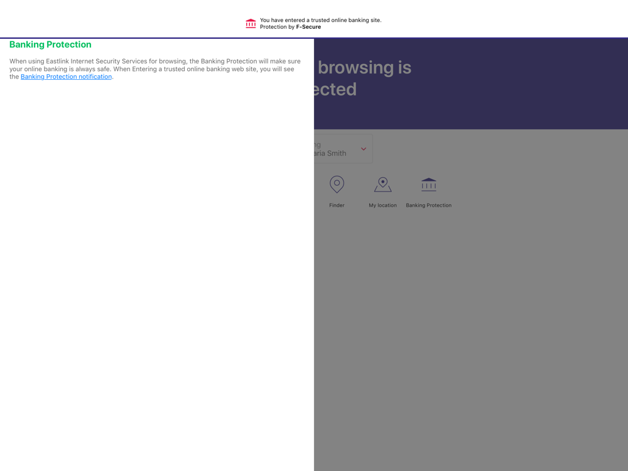The height and width of the screenshot is (471, 628).
Task: Click the My location label text
Action: (x=383, y=205)
